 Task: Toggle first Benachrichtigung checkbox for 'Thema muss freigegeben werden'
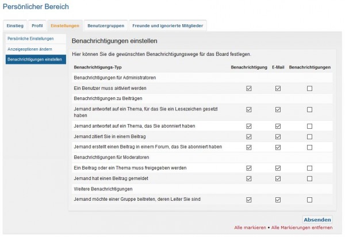tap(249, 168)
